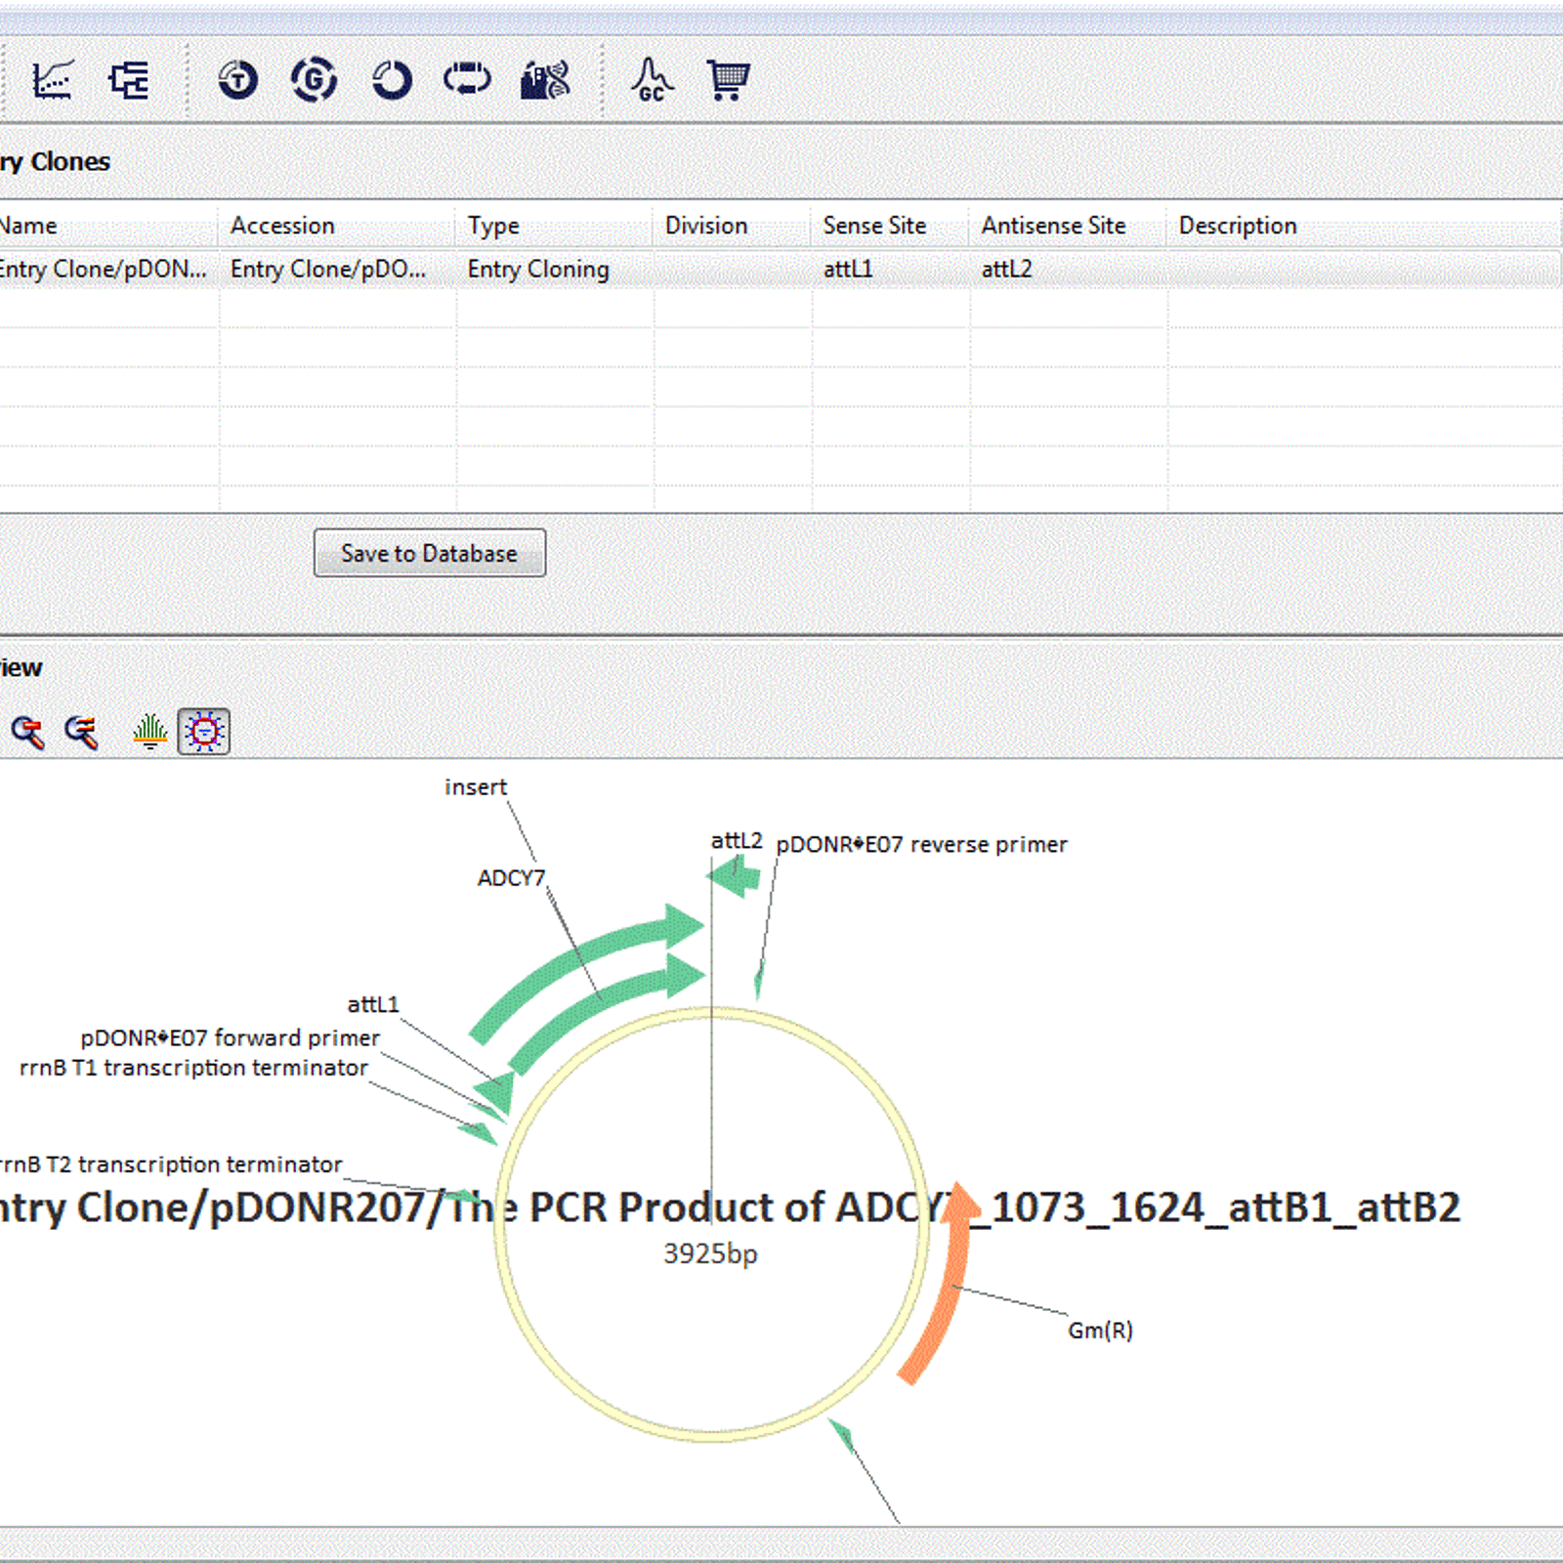Click the pDONR E07 reverse primer label
1563x1563 pixels.
tap(921, 845)
